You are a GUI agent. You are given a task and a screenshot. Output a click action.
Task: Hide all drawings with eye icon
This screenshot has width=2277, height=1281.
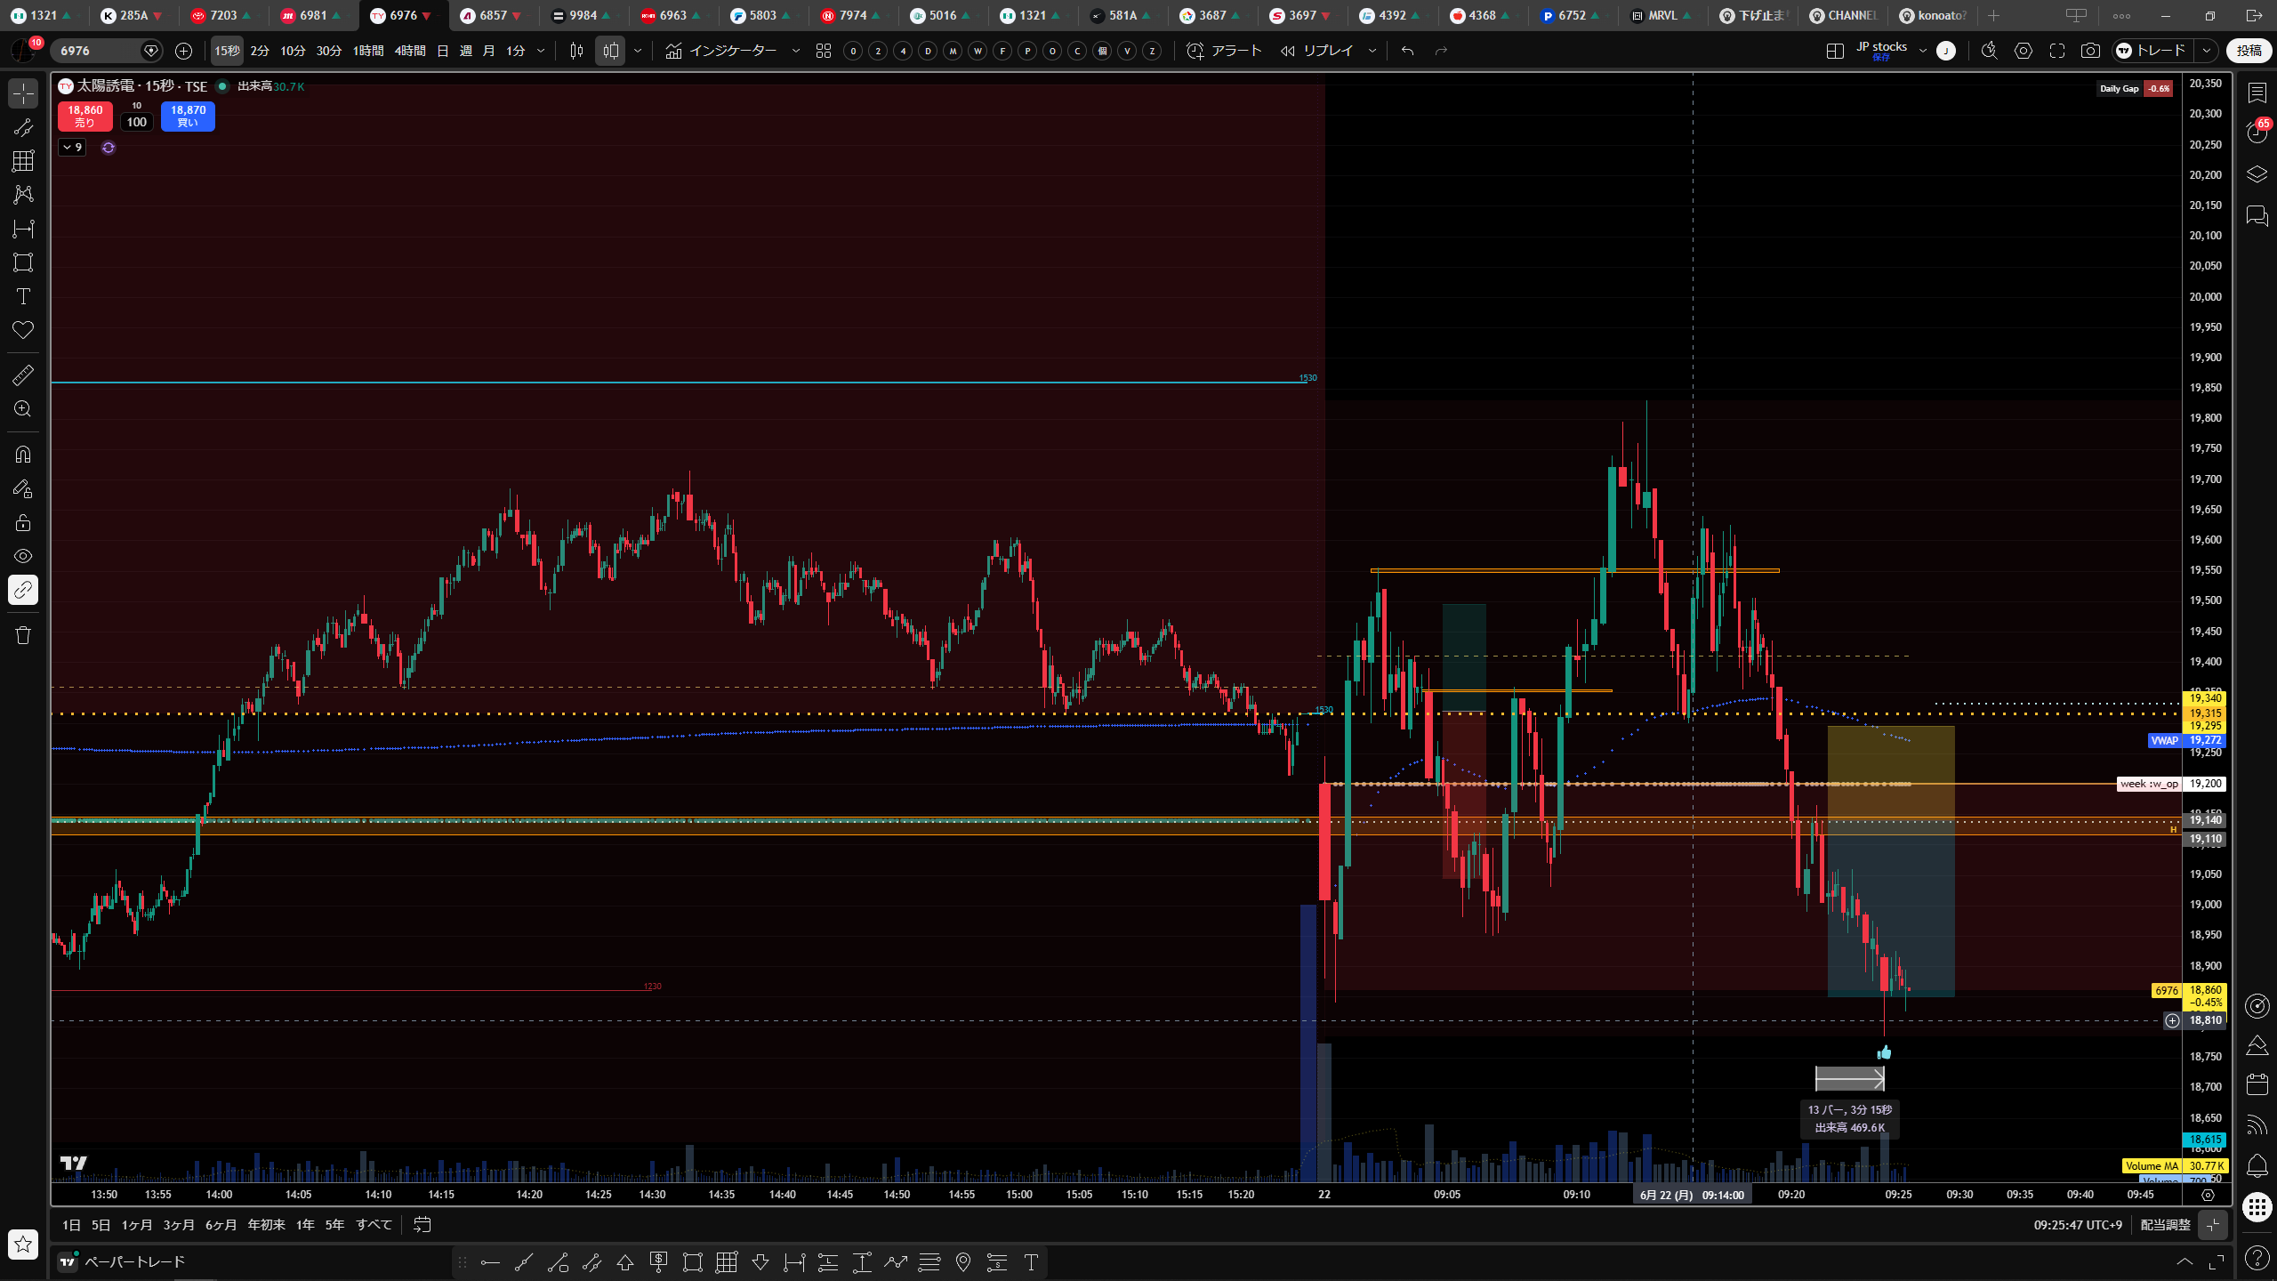tap(23, 556)
